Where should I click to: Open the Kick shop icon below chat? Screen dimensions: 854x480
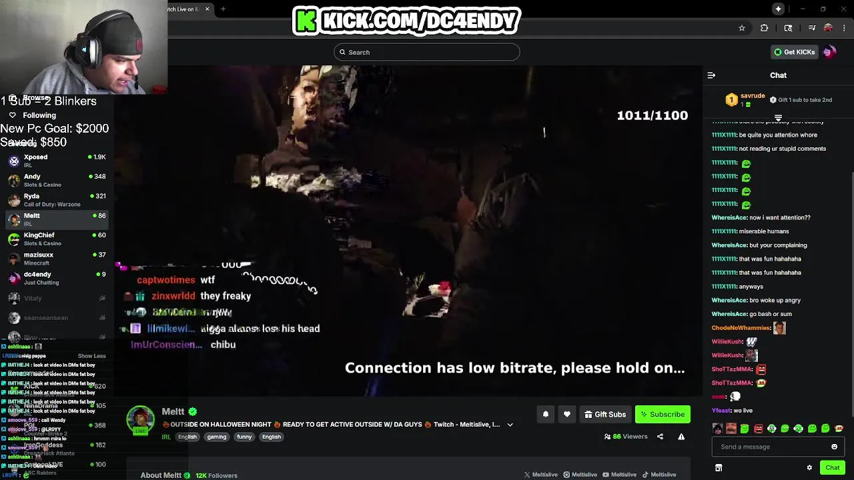[x=719, y=468]
